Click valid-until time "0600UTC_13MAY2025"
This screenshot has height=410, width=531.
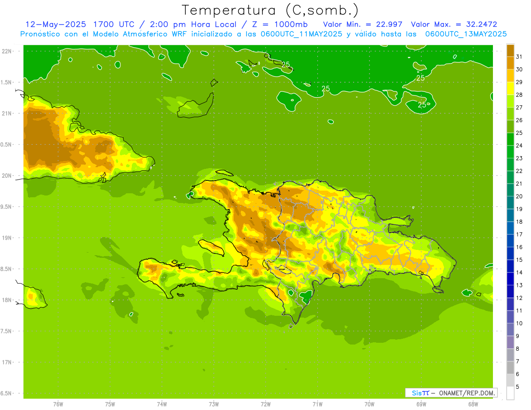click(466, 34)
